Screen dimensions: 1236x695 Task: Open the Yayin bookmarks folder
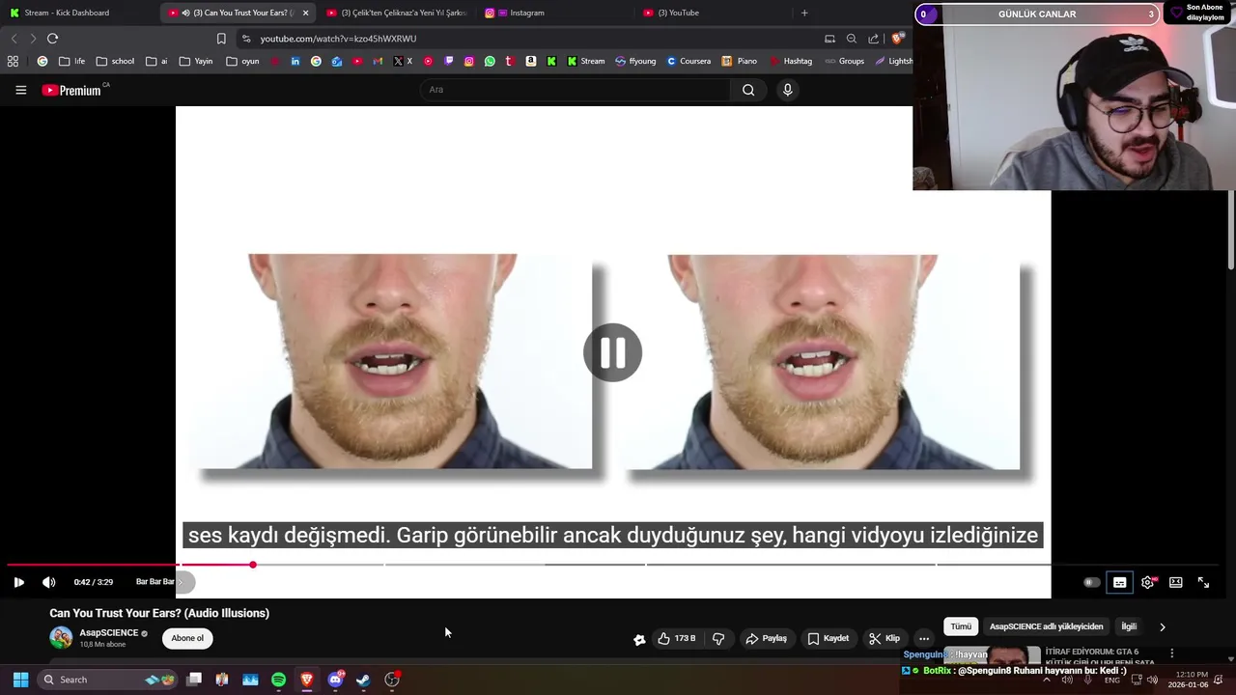pos(195,61)
